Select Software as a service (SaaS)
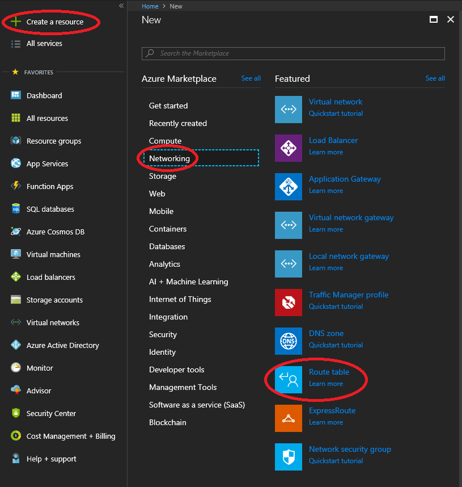462x487 pixels. pyautogui.click(x=197, y=405)
